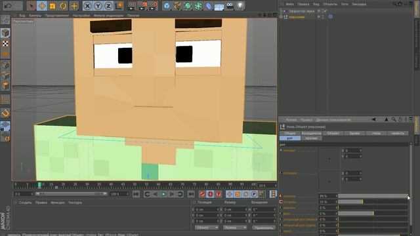420x236 pixels.
Task: Click Attribute manager vertical scrollbar
Action: point(411,185)
